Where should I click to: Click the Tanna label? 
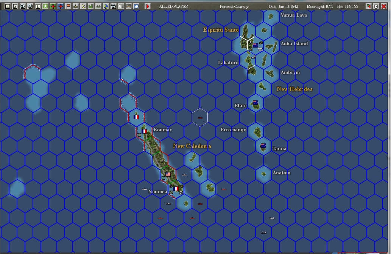point(279,149)
